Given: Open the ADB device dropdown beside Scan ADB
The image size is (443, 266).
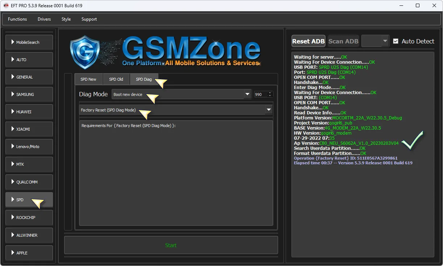Looking at the screenshot, I should coord(375,41).
